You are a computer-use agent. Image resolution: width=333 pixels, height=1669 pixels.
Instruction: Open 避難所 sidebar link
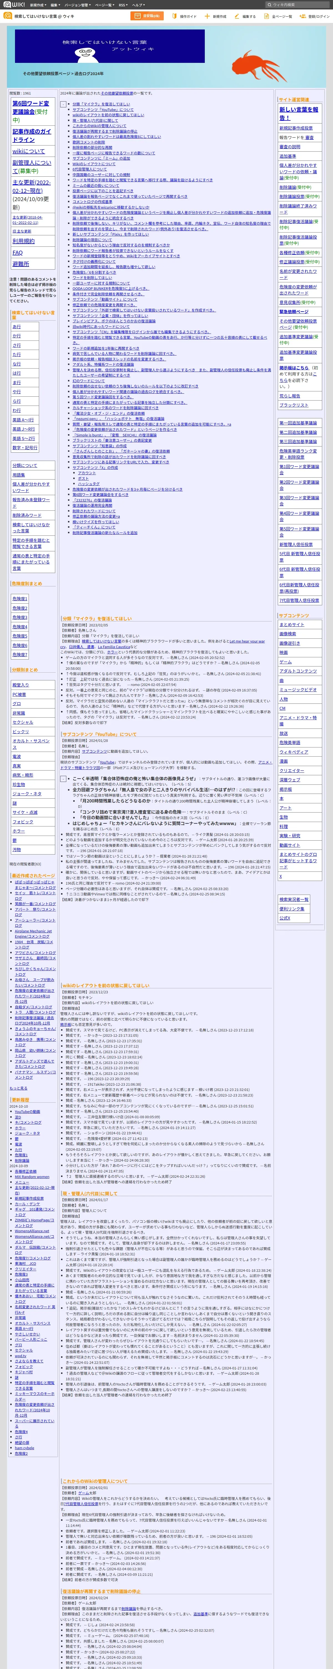pos(21,264)
